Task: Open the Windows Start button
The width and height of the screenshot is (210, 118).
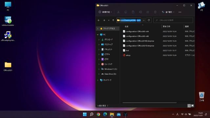Action: point(85,114)
